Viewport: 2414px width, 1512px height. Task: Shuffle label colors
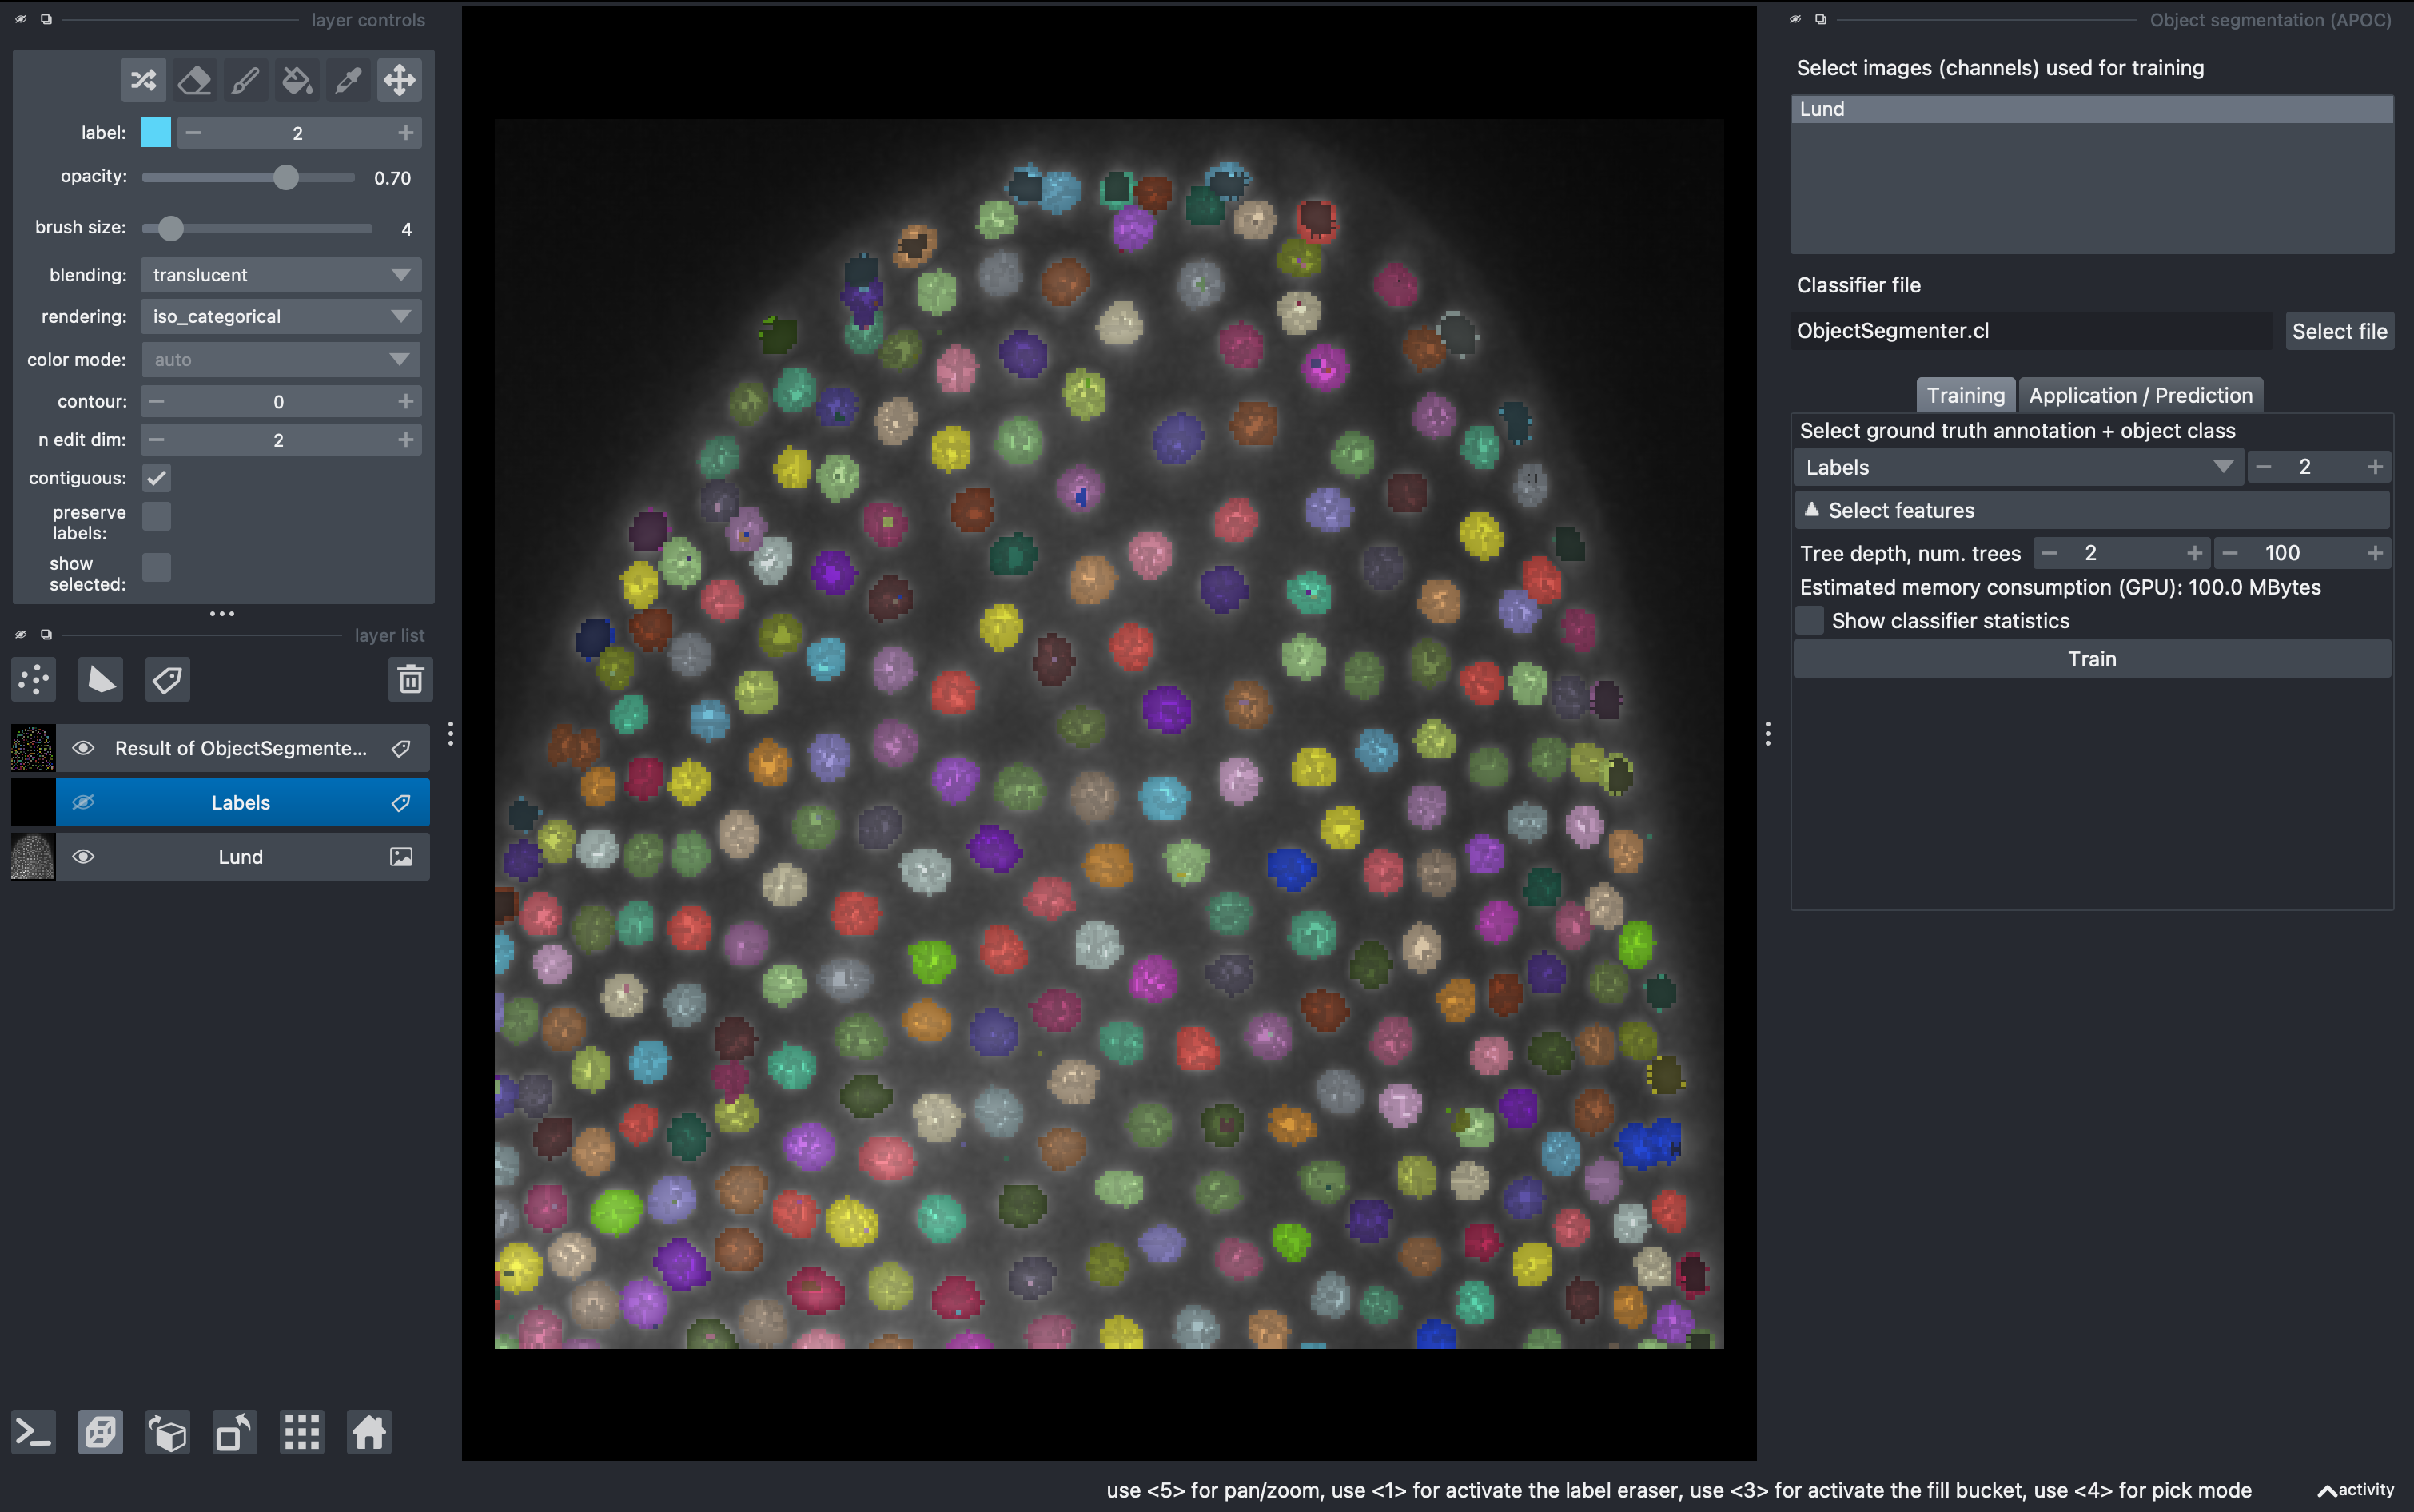point(143,80)
